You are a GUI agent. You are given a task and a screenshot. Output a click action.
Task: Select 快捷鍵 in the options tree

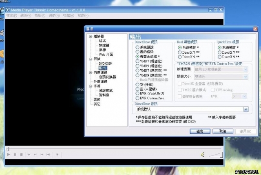[104, 46]
